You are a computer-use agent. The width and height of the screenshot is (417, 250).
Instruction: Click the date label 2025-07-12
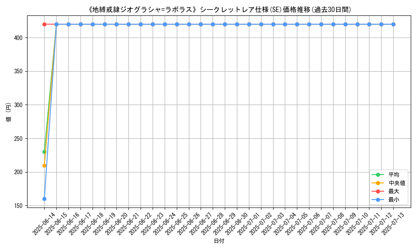pos(381,224)
